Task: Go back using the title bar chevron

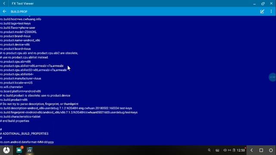Action: coord(4,3)
